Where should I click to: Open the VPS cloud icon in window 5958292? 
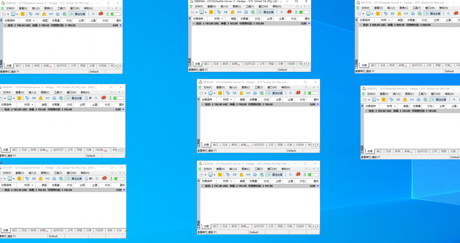pyautogui.click(x=255, y=175)
